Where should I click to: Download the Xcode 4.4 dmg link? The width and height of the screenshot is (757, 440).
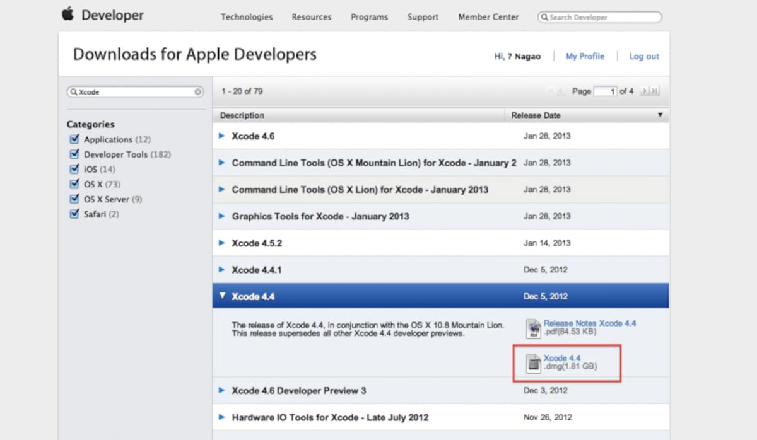pyautogui.click(x=562, y=358)
